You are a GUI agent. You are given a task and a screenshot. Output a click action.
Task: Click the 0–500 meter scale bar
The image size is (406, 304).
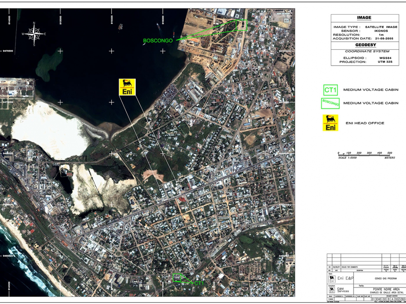click(x=364, y=154)
